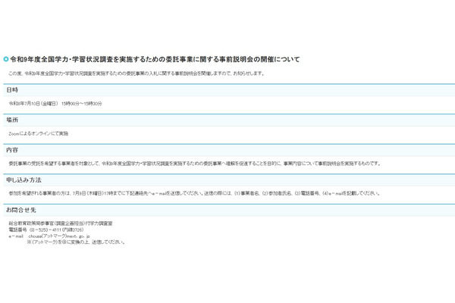Image resolution: width=455 pixels, height=303 pixels.
Task: Click the blue circle bullet icon beside the title
Action: 6,59
